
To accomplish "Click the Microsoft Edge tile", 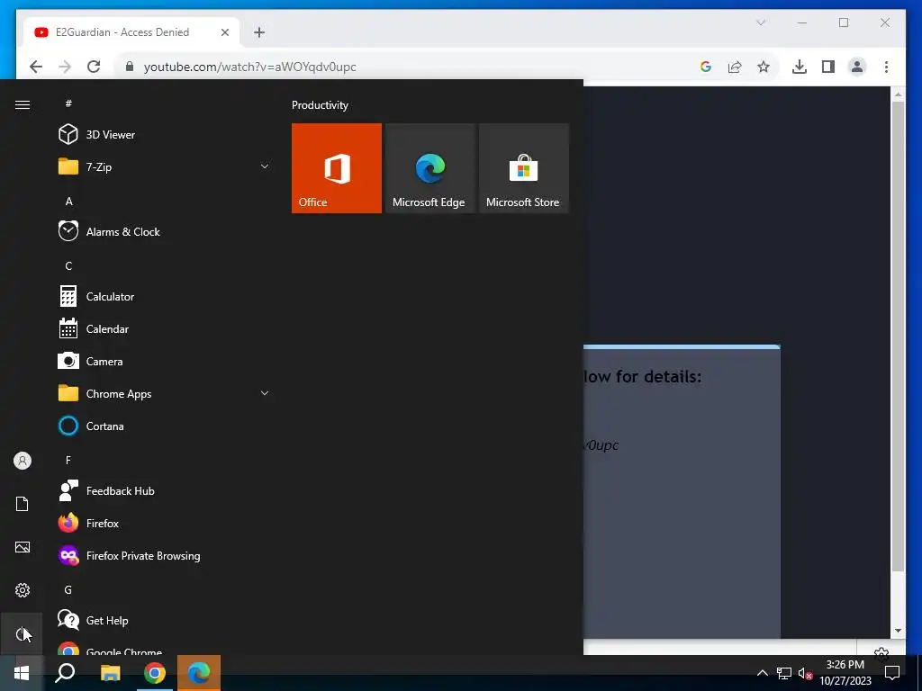I will click(430, 168).
